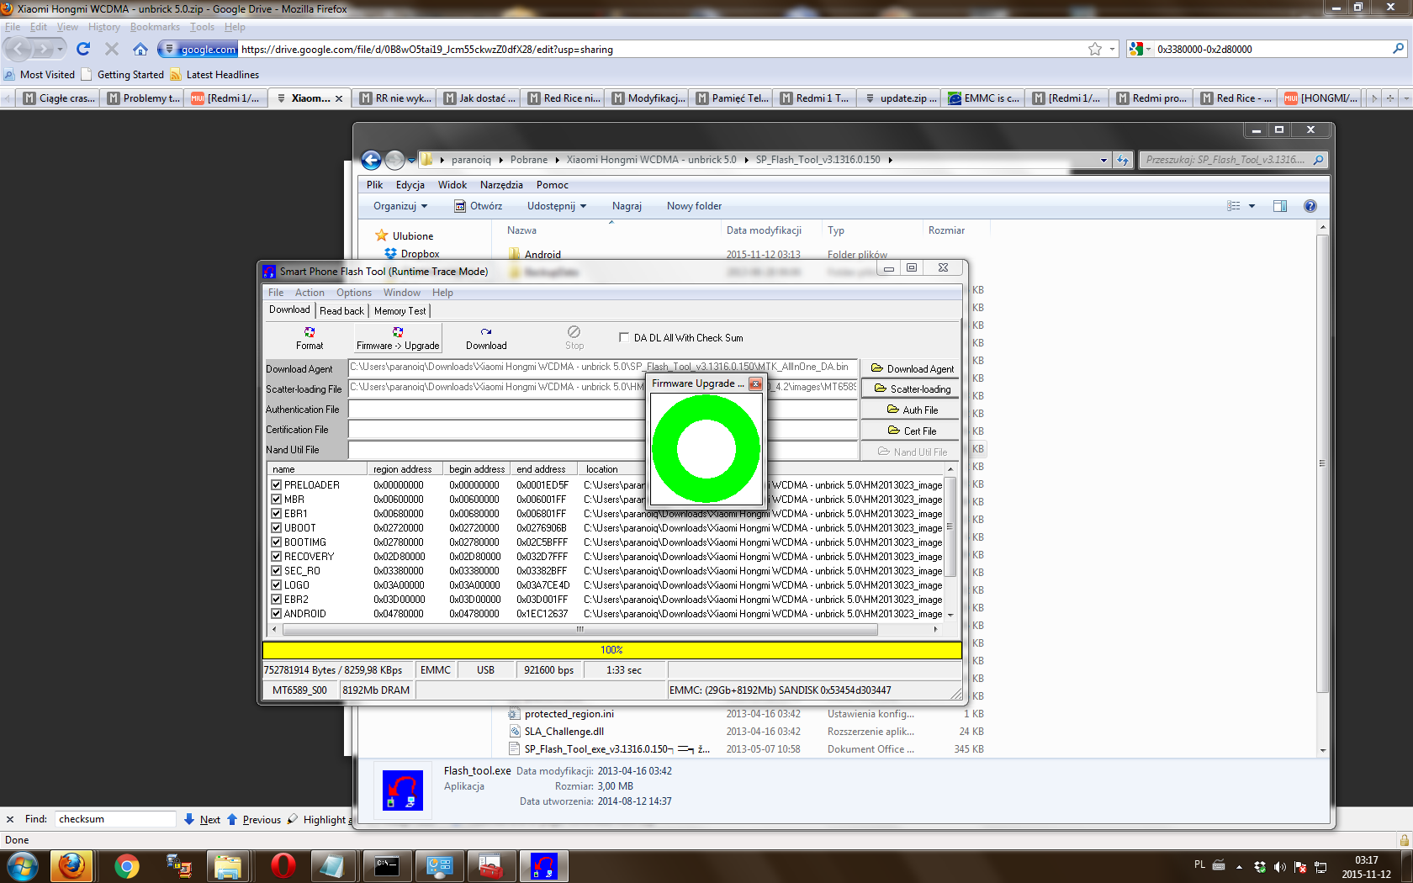Click the Auth File button
Image resolution: width=1413 pixels, height=883 pixels.
[x=912, y=410]
